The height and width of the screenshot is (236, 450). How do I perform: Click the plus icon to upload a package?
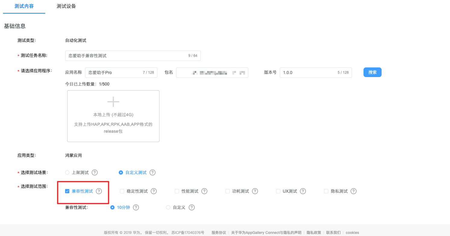pyautogui.click(x=113, y=101)
